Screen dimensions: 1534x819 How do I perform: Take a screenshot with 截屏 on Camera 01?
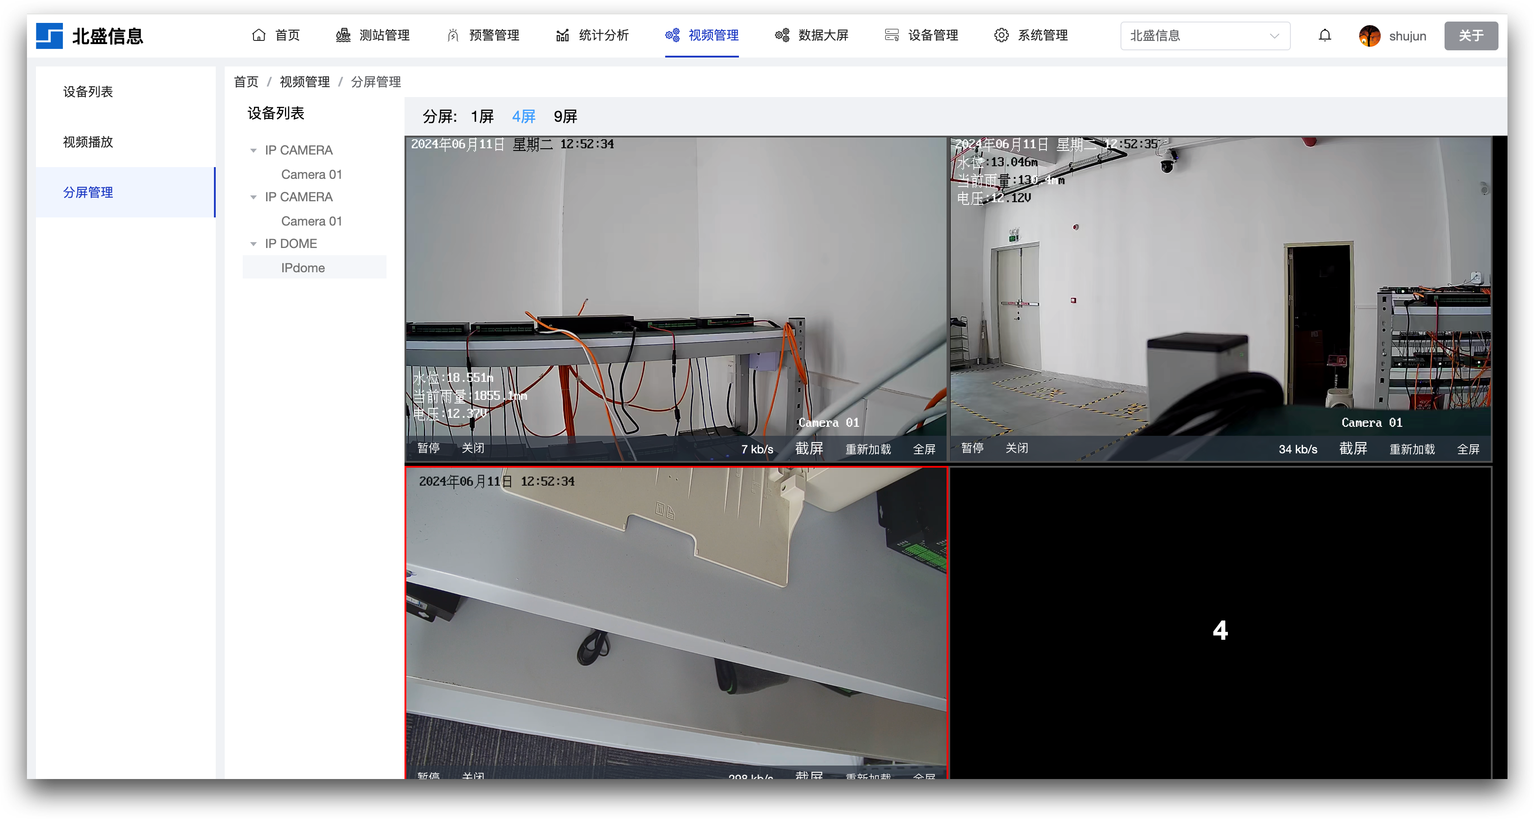pyautogui.click(x=810, y=449)
